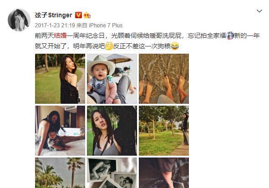This screenshot has width=269, height=188.
Task: Open 弦子Stringer's profile avatar
Action: tap(19, 20)
